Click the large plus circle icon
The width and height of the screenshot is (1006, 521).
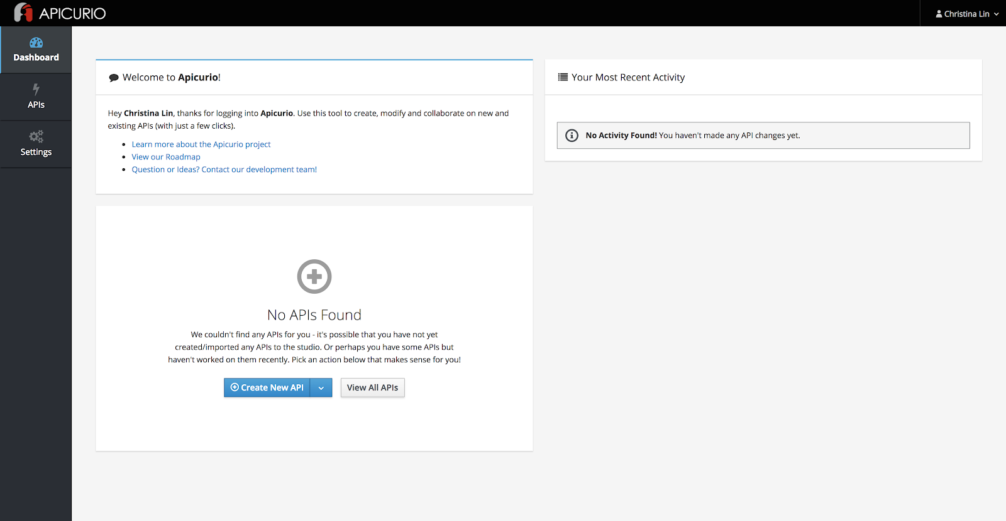(x=314, y=276)
